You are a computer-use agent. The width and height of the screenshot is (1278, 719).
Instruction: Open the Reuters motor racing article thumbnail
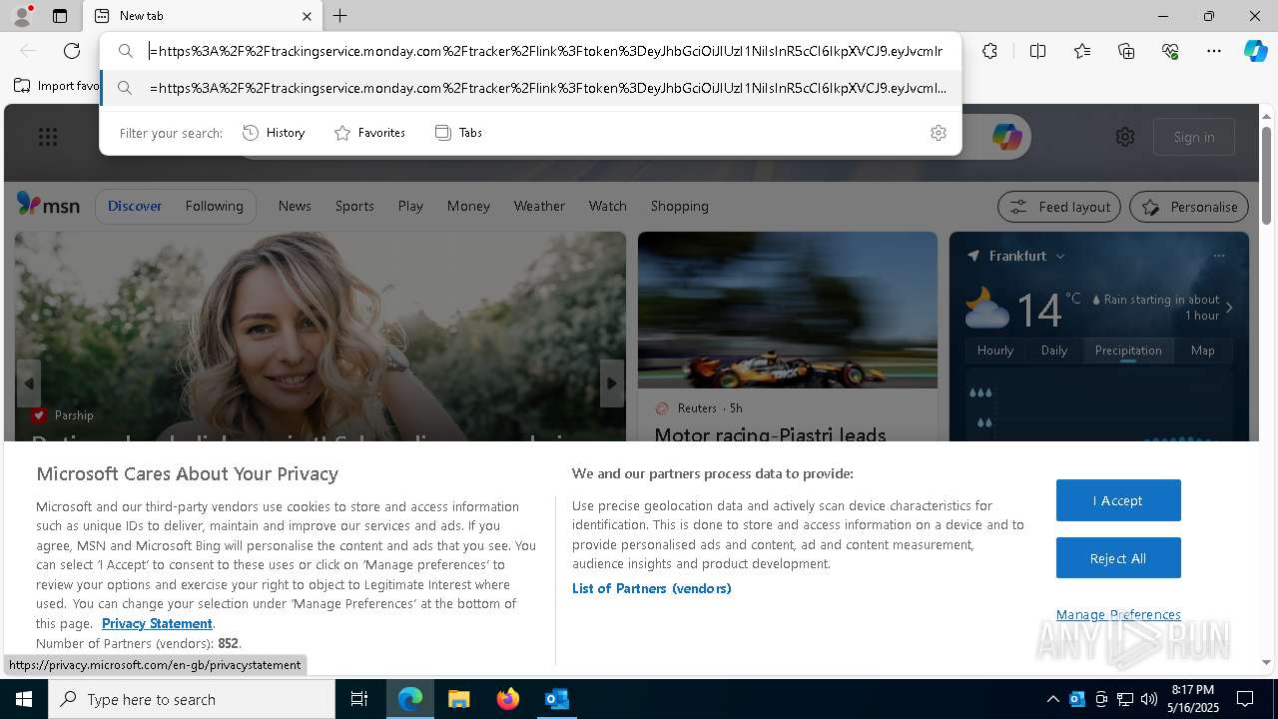(x=788, y=310)
